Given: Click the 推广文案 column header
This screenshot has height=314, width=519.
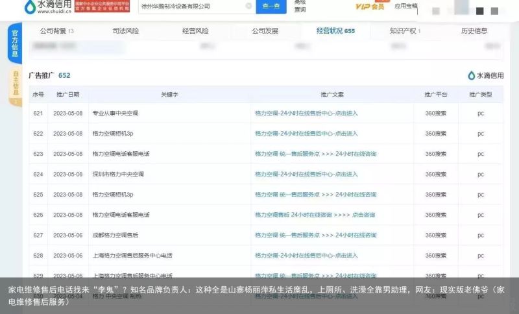Looking at the screenshot, I should point(332,95).
